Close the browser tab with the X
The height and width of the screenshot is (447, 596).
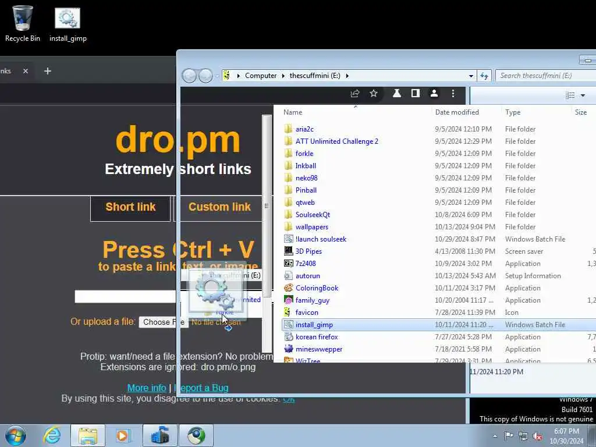pos(26,71)
